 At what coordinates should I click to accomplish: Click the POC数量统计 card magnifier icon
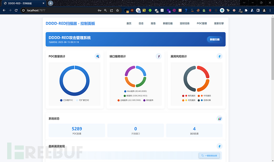[x=98, y=56]
